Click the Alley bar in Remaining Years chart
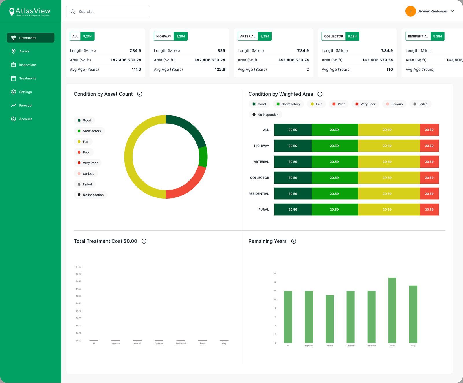 [413, 314]
